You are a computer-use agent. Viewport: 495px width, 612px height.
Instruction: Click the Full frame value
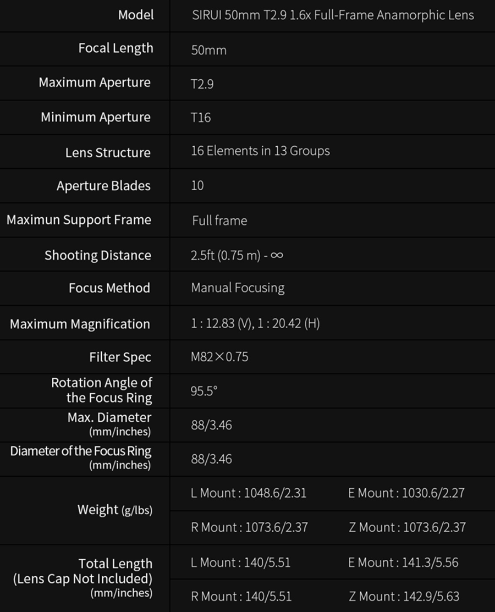click(x=219, y=220)
